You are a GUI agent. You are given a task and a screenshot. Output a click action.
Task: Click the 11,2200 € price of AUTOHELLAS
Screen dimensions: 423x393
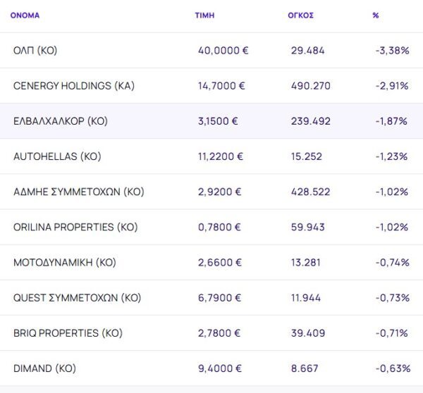click(x=220, y=156)
